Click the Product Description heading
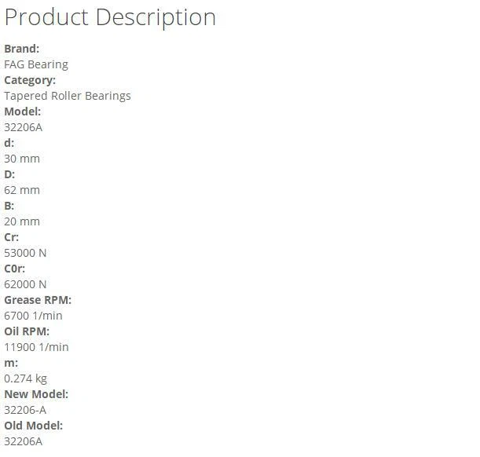This screenshot has height=457, width=480. pos(110,17)
